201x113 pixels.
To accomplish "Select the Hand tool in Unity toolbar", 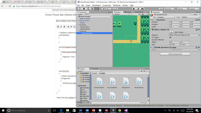I will (80, 9).
